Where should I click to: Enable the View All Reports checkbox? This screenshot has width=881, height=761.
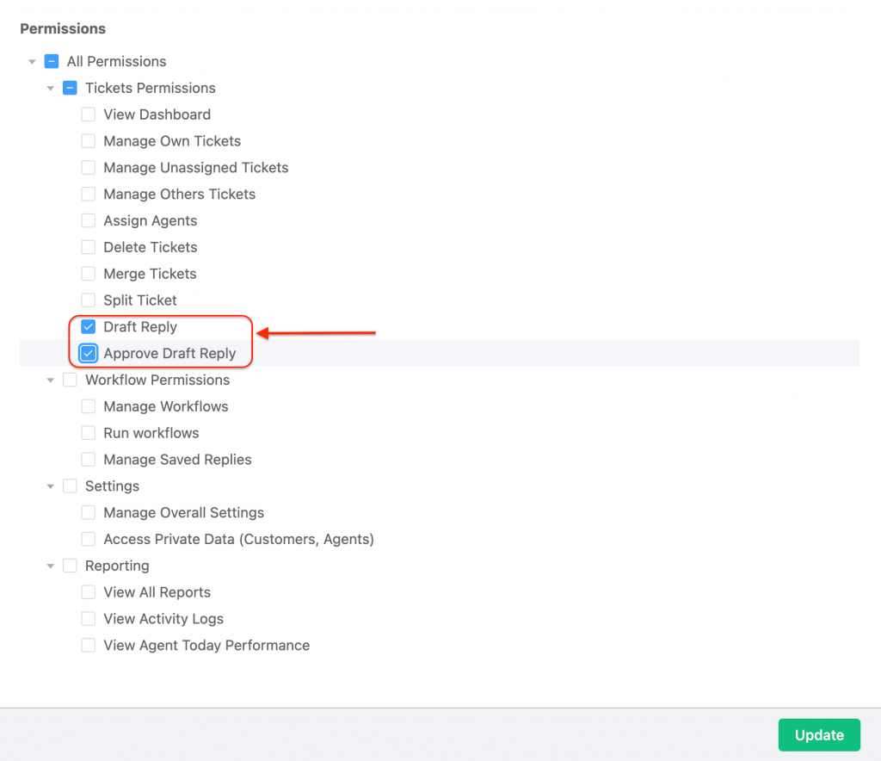[89, 591]
